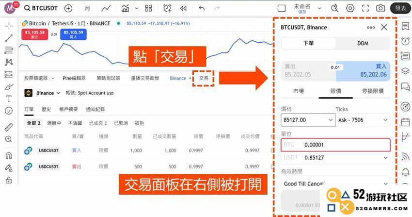Open the user profile avatar menu

pyautogui.click(x=10, y=8)
